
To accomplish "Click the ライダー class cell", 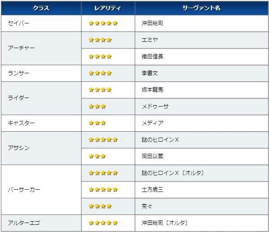I will pyautogui.click(x=41, y=98).
